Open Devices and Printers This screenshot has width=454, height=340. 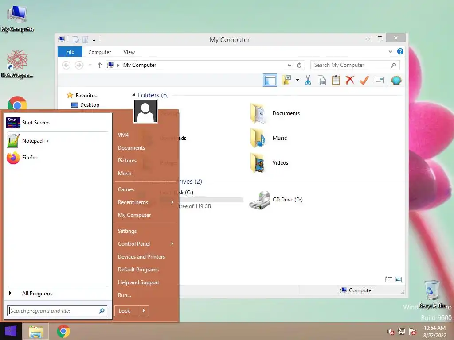141,257
